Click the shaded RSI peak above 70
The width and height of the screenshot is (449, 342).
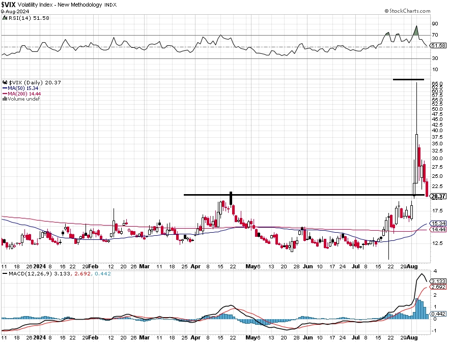pyautogui.click(x=416, y=31)
